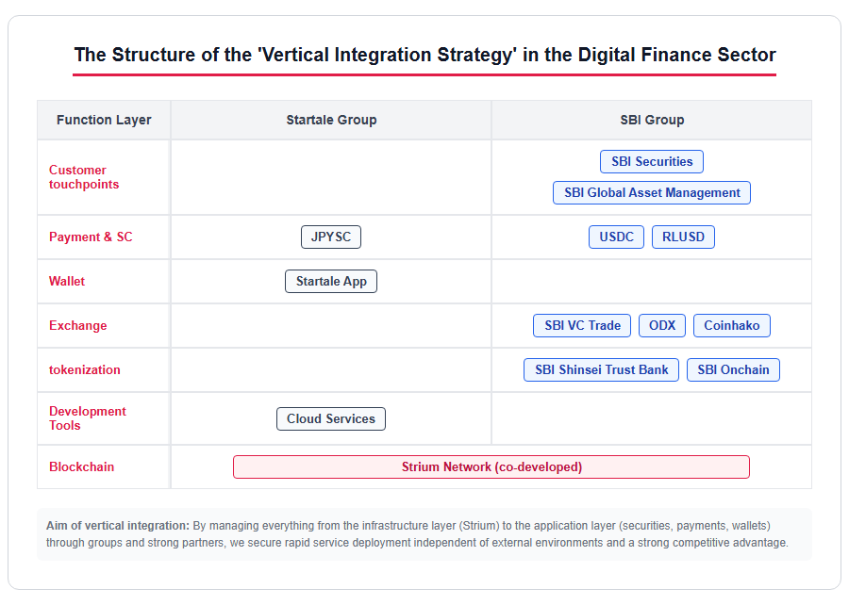Click the SBI Onchain badge
Viewport: 849px width, 605px height.
click(733, 369)
